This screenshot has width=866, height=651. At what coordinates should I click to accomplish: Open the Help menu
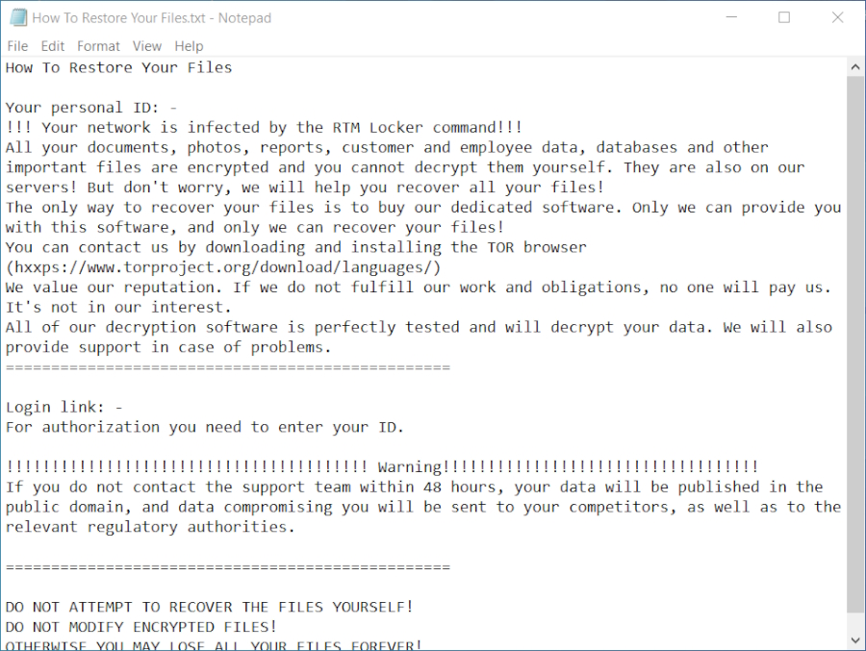189,46
